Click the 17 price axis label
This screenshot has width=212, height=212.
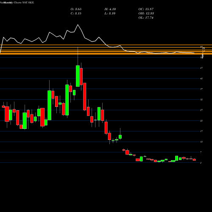tap(201, 131)
